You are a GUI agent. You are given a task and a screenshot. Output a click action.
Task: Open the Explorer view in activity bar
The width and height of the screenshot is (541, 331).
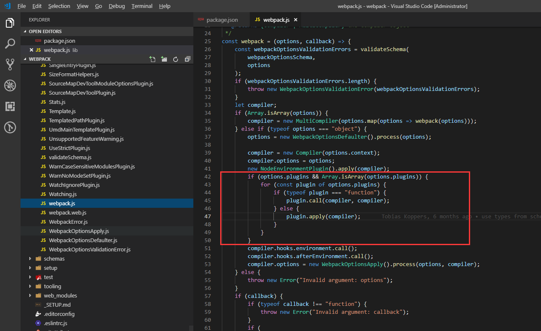[x=10, y=23]
